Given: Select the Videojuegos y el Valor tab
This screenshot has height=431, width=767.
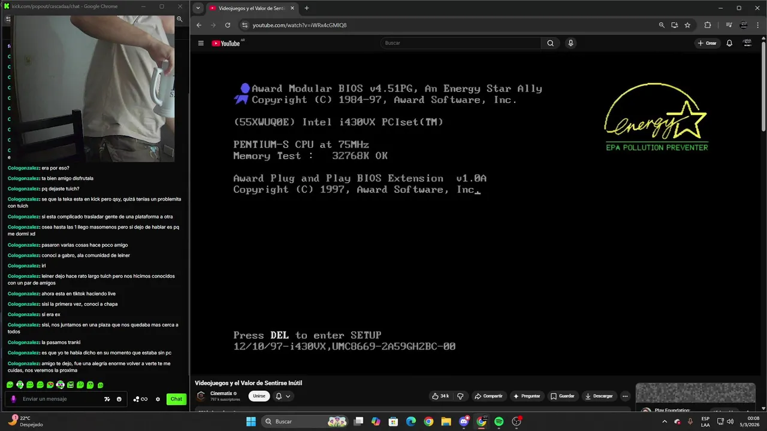Looking at the screenshot, I should pyautogui.click(x=250, y=8).
